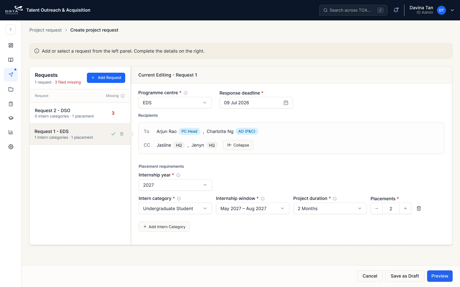Viewport: 460px width, 287px height.
Task: Click the placements number field
Action: (x=391, y=209)
